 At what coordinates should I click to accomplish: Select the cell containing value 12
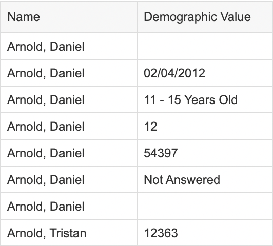[205, 126]
